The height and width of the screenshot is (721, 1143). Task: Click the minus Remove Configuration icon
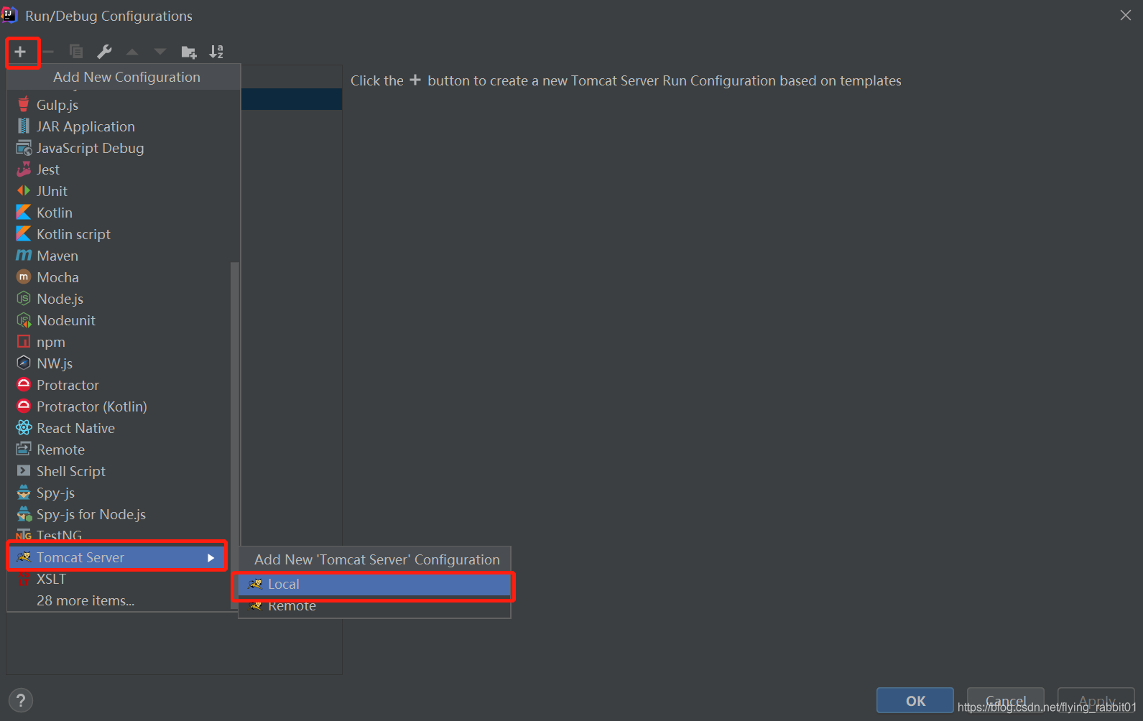48,52
